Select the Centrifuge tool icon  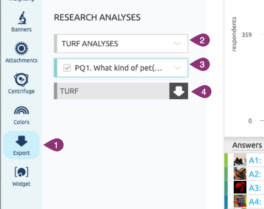click(x=21, y=80)
